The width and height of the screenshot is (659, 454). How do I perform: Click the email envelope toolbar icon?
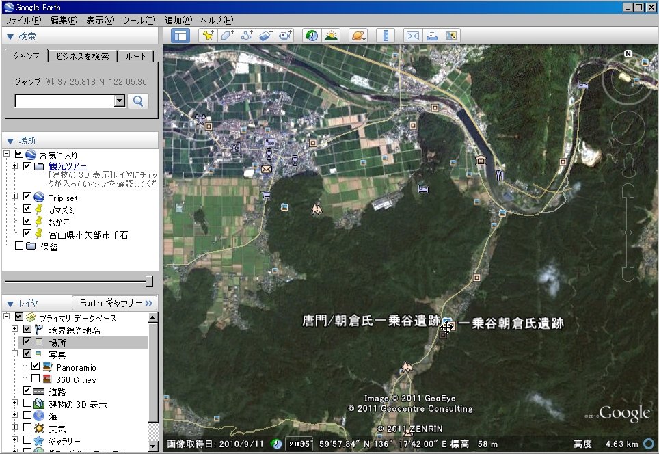click(413, 36)
